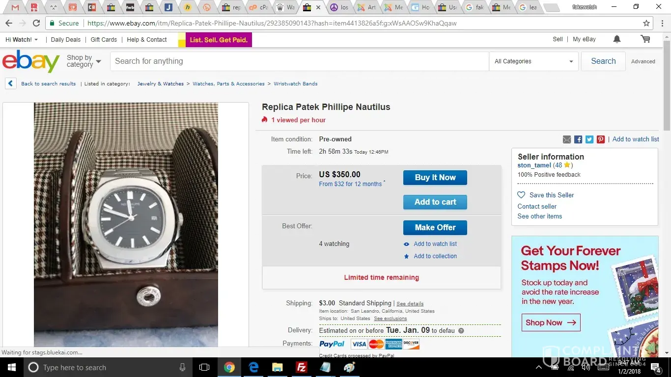Save this Seller with heart toggle
Viewport: 671px width, 377px height.
(x=546, y=195)
